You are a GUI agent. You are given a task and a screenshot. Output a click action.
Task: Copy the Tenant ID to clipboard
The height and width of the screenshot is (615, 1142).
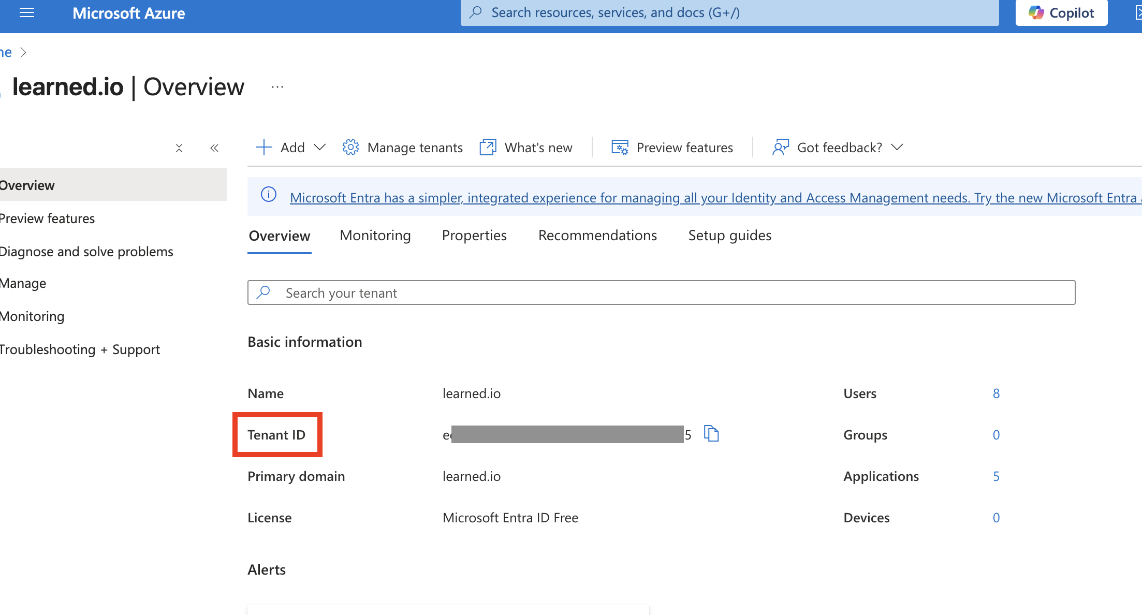click(x=712, y=434)
